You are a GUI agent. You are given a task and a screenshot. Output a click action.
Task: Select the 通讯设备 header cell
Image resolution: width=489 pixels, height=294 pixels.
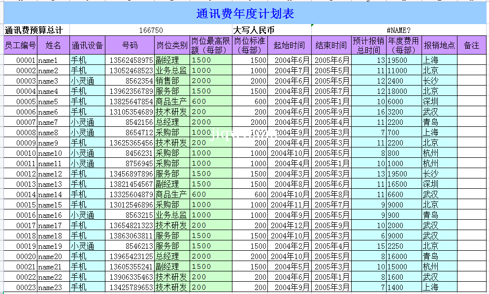pos(87,45)
